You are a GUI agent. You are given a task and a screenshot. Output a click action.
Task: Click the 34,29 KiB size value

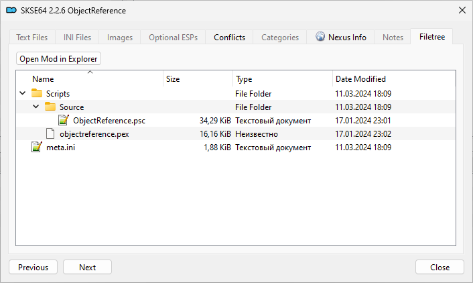[215, 121]
